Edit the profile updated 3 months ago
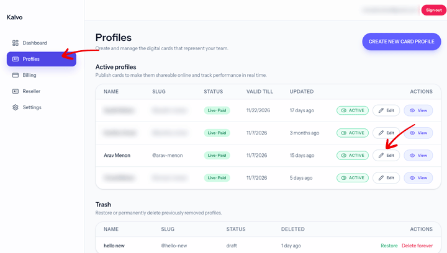The image size is (447, 253). pyautogui.click(x=386, y=133)
